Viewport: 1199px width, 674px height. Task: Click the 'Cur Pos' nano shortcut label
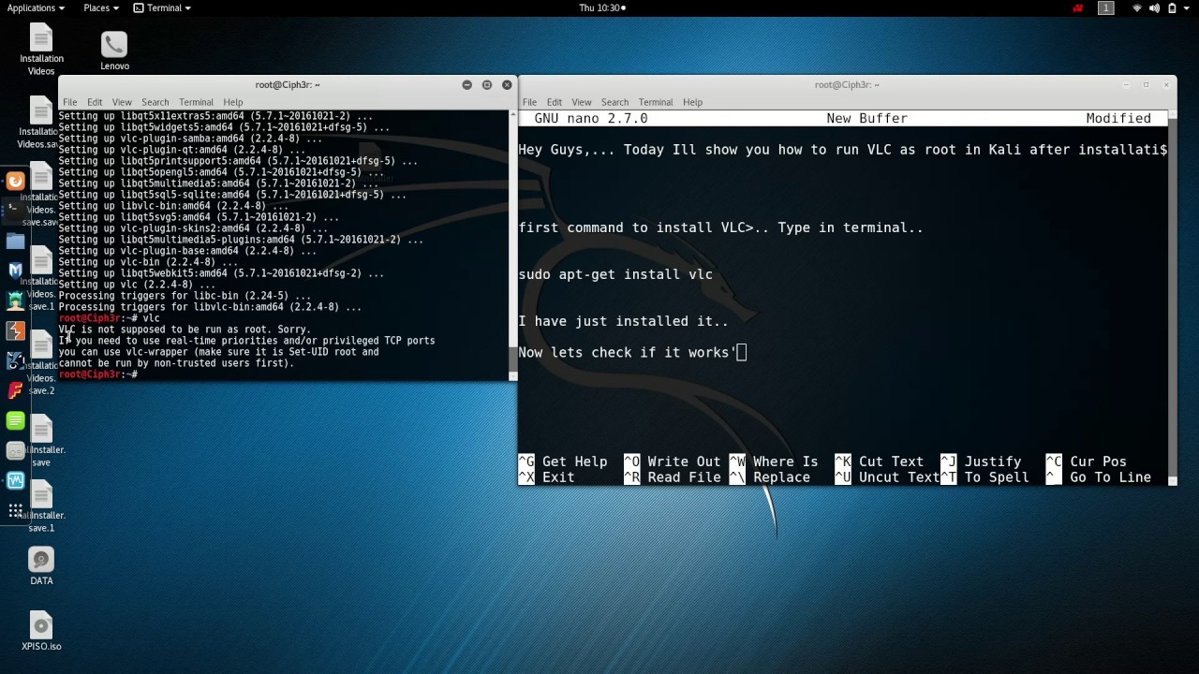tap(1098, 462)
